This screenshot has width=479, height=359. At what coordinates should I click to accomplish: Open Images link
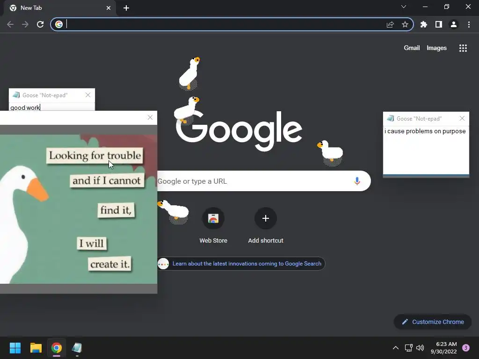click(436, 48)
